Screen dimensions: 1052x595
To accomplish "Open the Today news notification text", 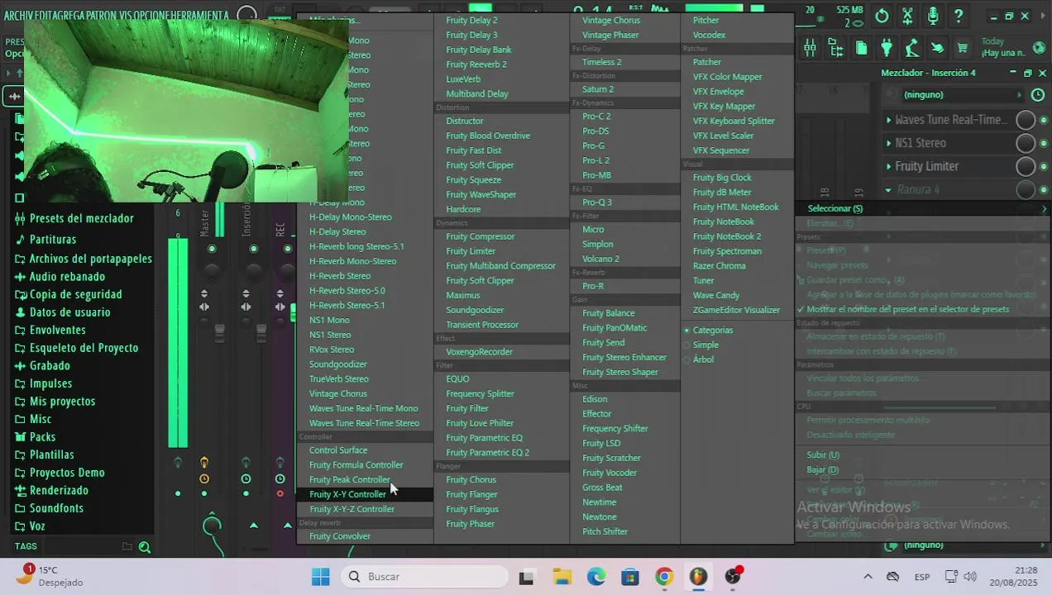I will pyautogui.click(x=1003, y=47).
